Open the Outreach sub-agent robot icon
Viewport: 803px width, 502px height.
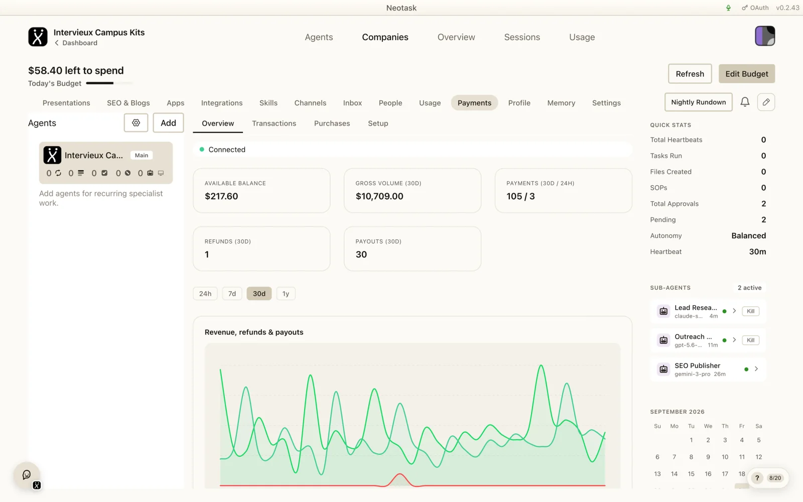click(x=663, y=340)
